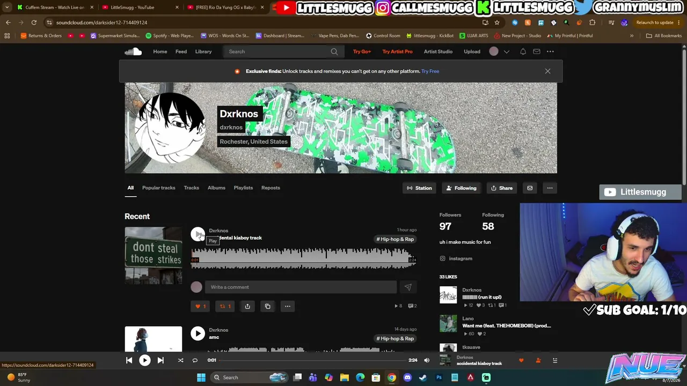Open the Chrome tab search dropdown
This screenshot has width=687, height=386.
click(6, 8)
